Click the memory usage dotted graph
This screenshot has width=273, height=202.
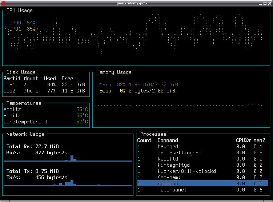(179, 105)
